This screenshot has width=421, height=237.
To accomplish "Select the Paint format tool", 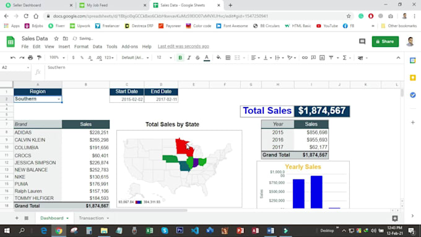I will coord(39,58).
